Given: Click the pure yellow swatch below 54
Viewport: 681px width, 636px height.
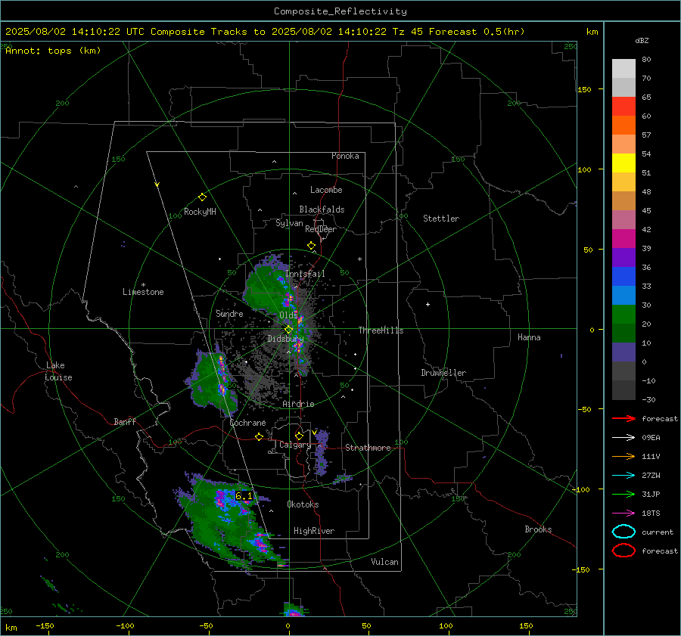Looking at the screenshot, I should pyautogui.click(x=623, y=163).
